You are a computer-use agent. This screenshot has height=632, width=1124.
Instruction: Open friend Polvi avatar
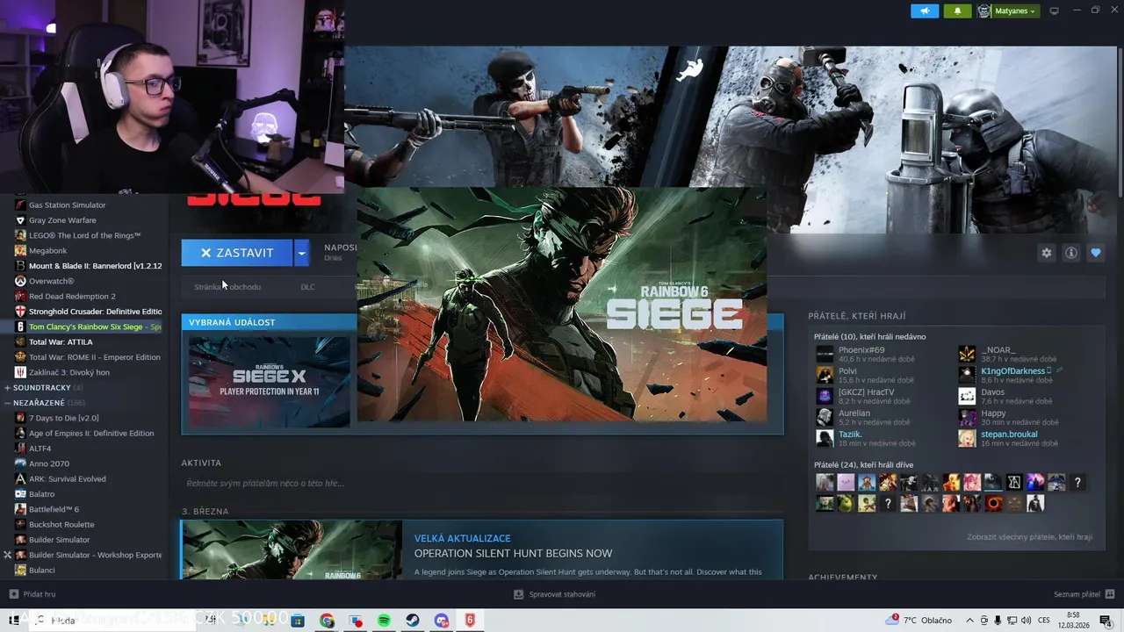coord(825,375)
